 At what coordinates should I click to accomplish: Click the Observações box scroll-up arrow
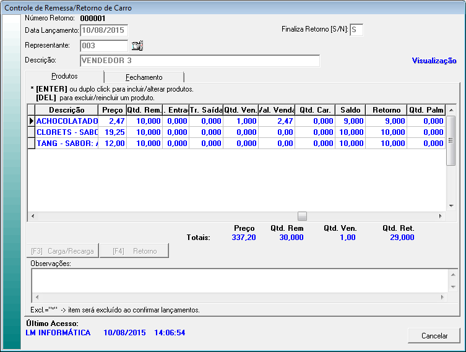(454, 274)
